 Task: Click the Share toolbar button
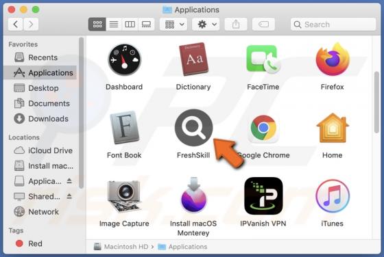tap(236, 24)
